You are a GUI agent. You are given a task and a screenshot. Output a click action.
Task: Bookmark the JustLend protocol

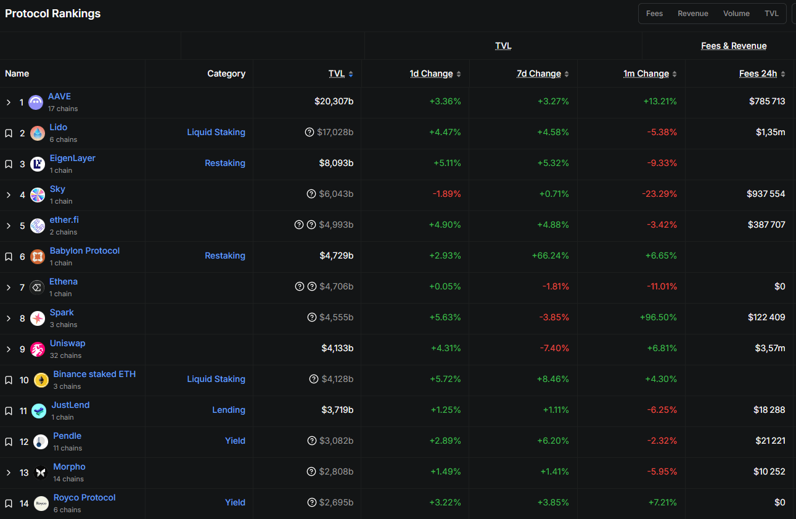[9, 411]
